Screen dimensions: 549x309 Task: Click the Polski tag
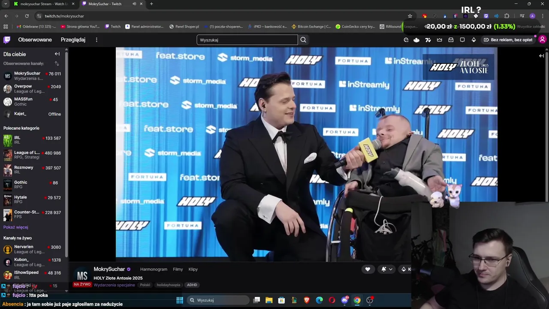coord(145,285)
